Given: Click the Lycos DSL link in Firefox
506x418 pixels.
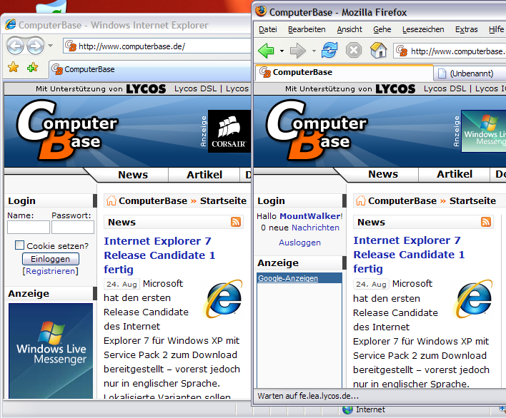Looking at the screenshot, I should pos(445,88).
